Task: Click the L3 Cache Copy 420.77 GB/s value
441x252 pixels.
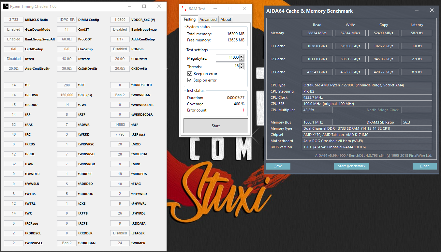Action: pos(384,72)
